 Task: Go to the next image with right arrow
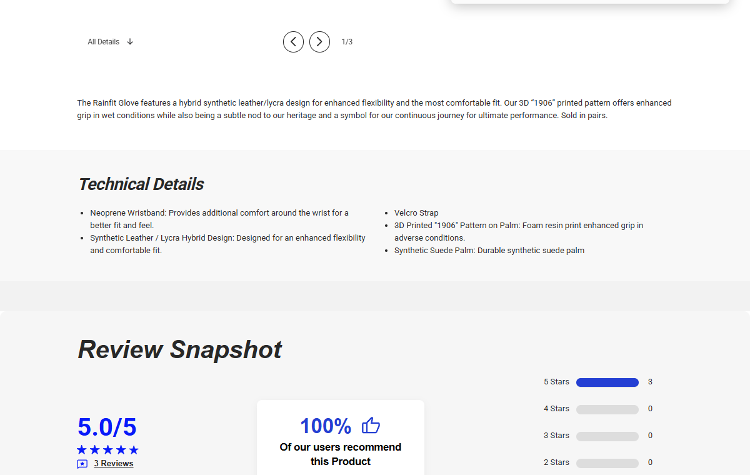[319, 42]
